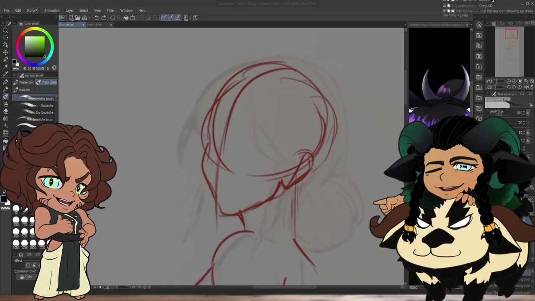Choose the 150 brush size preset

(x=16, y=221)
